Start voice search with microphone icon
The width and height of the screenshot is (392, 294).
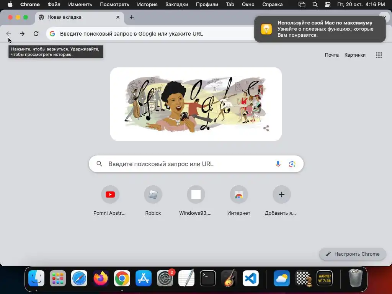[x=278, y=164]
